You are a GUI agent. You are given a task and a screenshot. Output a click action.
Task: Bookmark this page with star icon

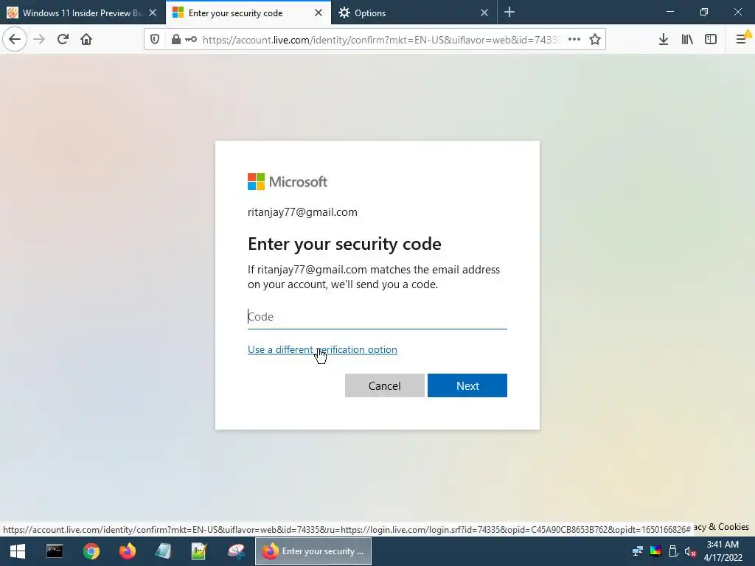(x=595, y=40)
